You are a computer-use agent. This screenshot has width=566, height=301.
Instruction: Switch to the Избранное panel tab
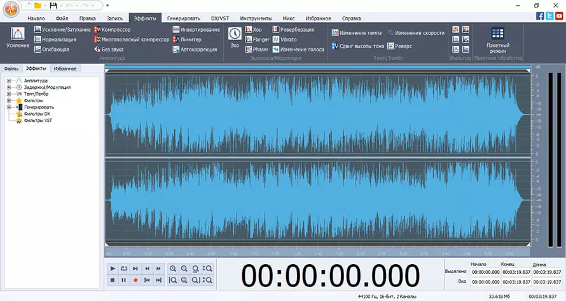point(65,69)
